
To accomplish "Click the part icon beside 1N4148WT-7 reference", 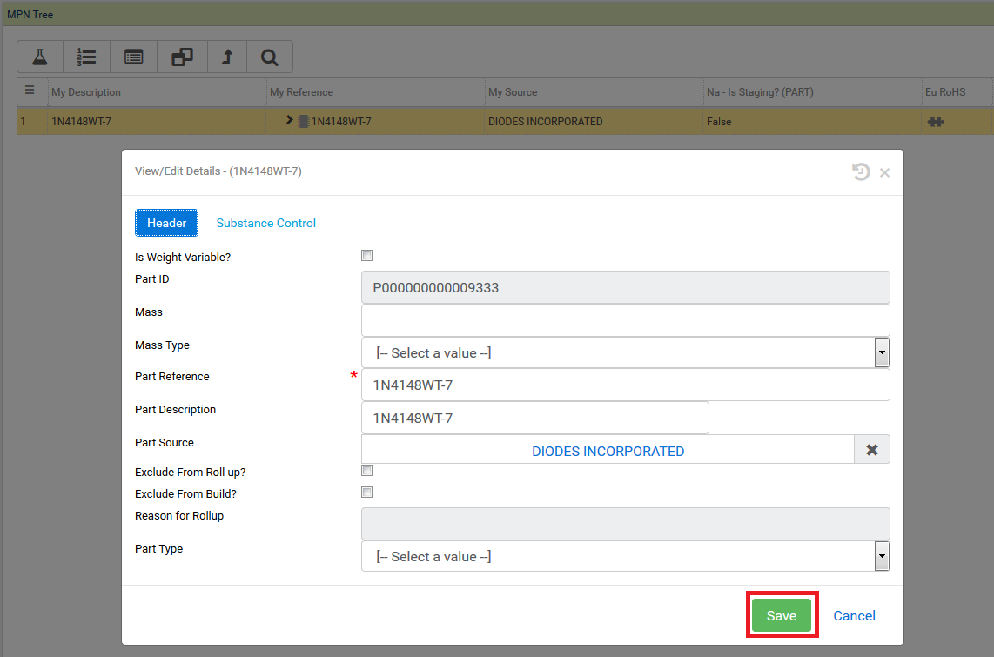I will [x=302, y=121].
